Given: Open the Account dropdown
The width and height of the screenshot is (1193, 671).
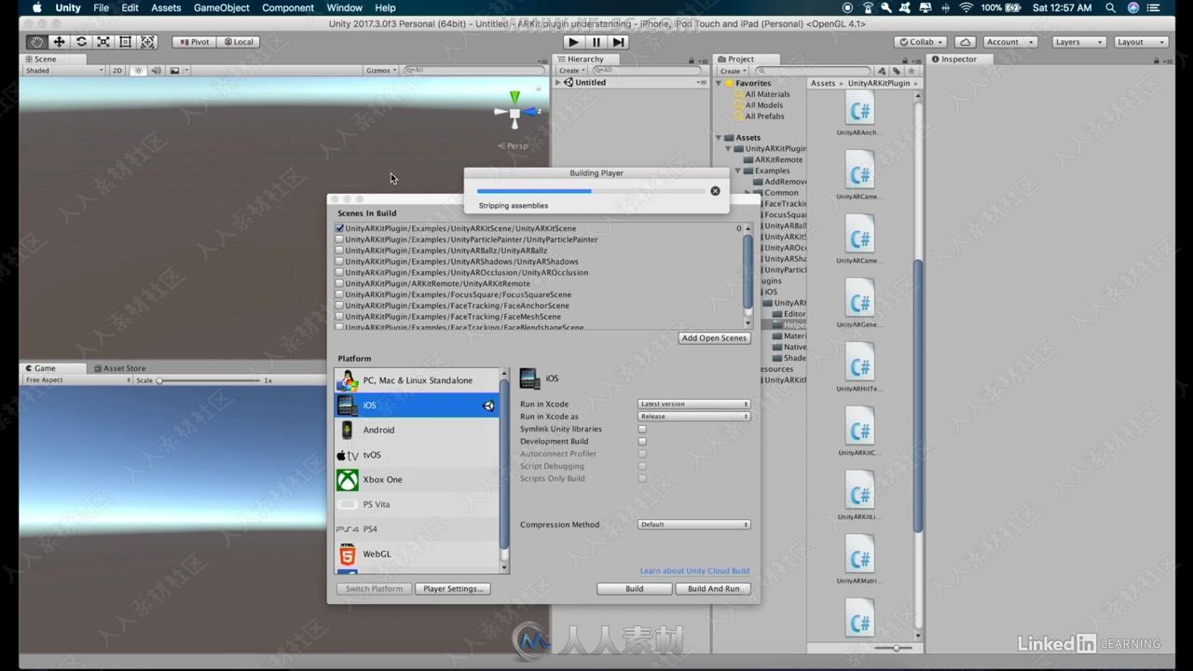Looking at the screenshot, I should point(1009,42).
